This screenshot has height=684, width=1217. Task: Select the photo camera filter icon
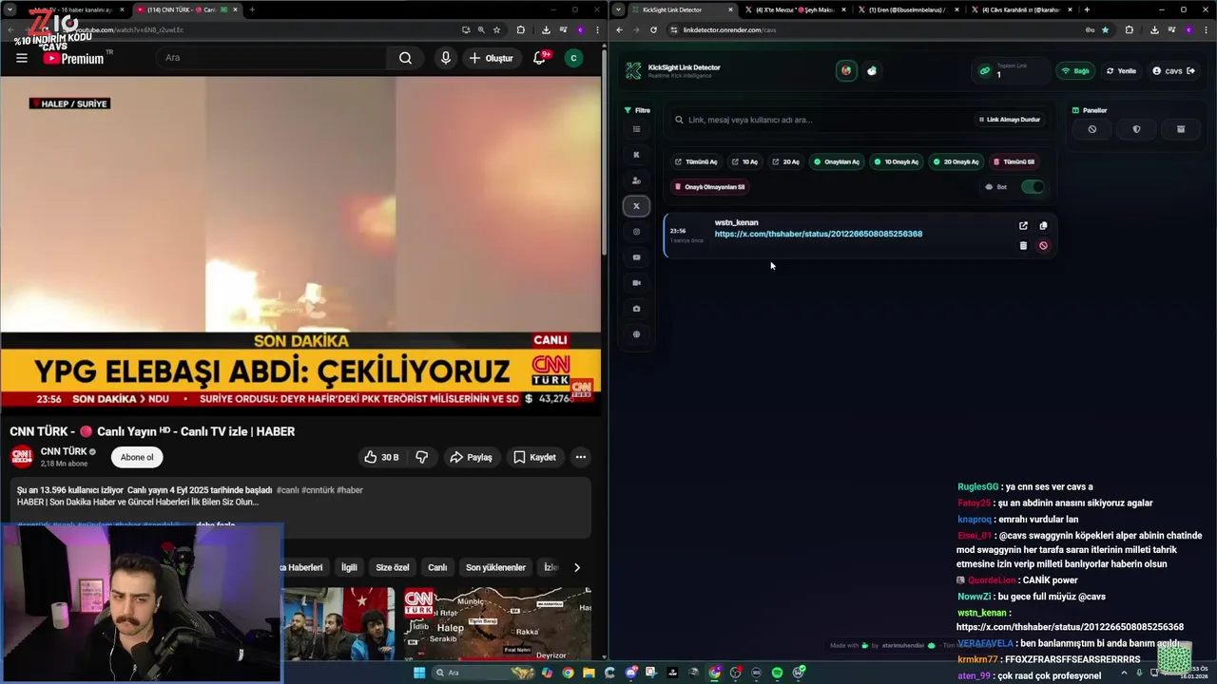(x=636, y=308)
